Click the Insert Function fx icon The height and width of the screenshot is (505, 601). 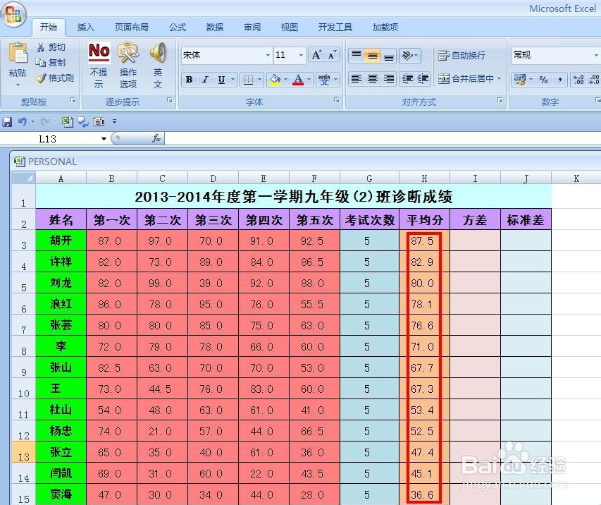tap(157, 139)
